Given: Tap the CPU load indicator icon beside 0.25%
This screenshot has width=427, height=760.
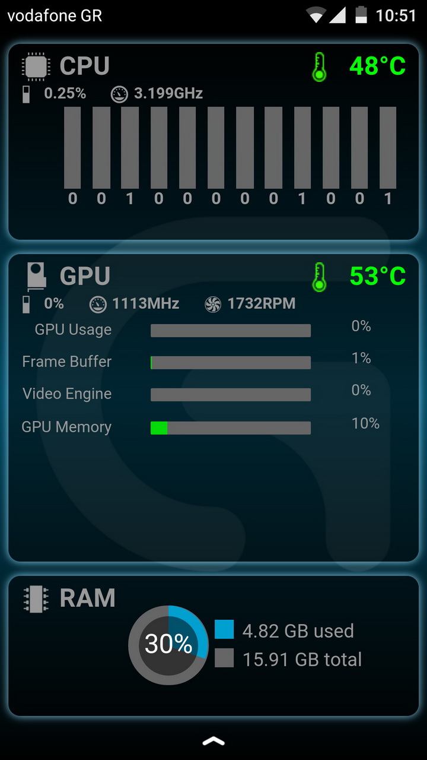Looking at the screenshot, I should click(26, 94).
